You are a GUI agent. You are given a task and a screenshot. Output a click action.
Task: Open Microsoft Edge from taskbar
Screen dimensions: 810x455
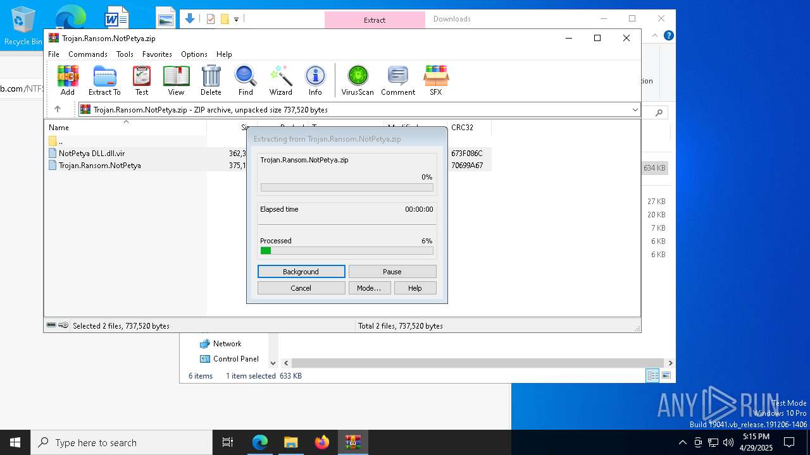pyautogui.click(x=260, y=442)
